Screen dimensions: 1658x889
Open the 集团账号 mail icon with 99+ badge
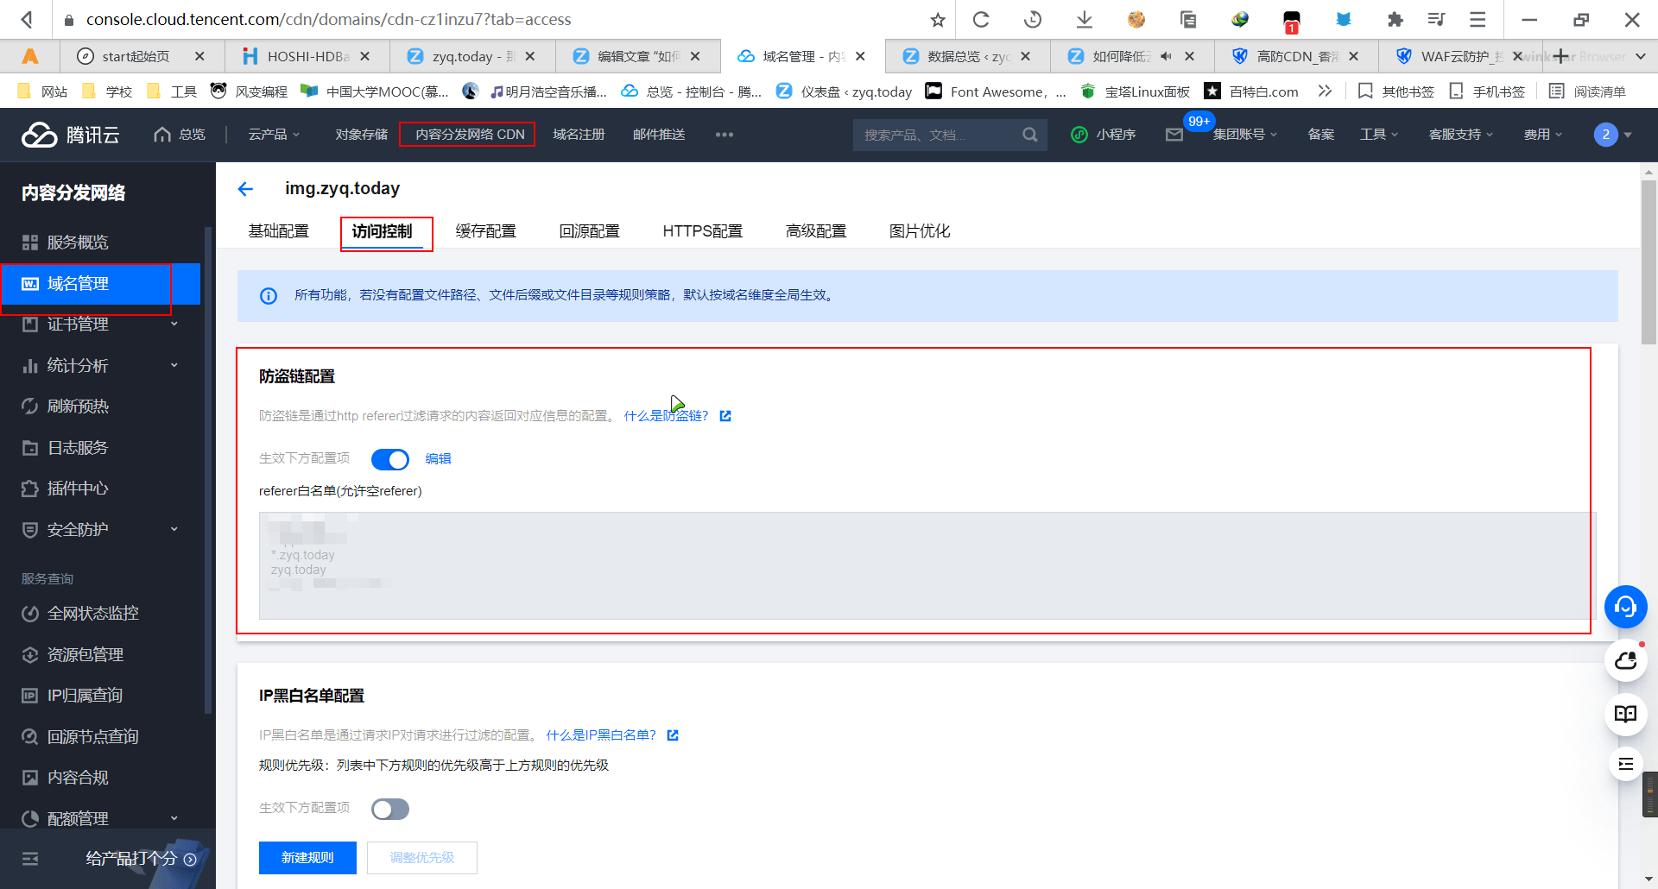click(x=1174, y=134)
